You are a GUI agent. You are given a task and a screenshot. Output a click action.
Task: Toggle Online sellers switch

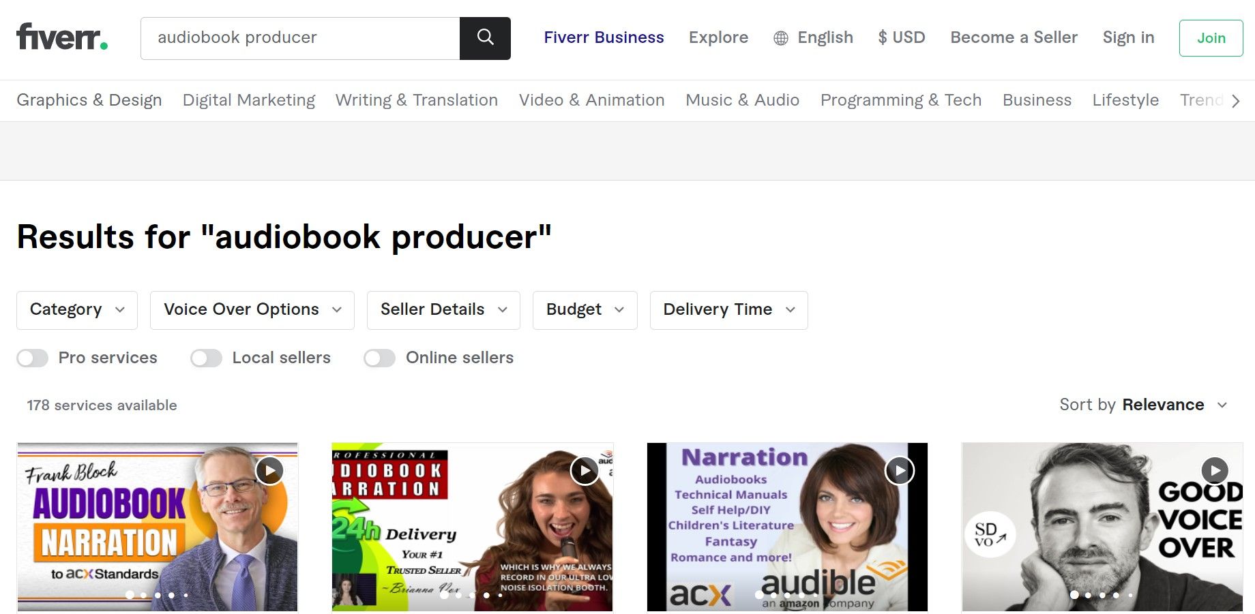[380, 358]
